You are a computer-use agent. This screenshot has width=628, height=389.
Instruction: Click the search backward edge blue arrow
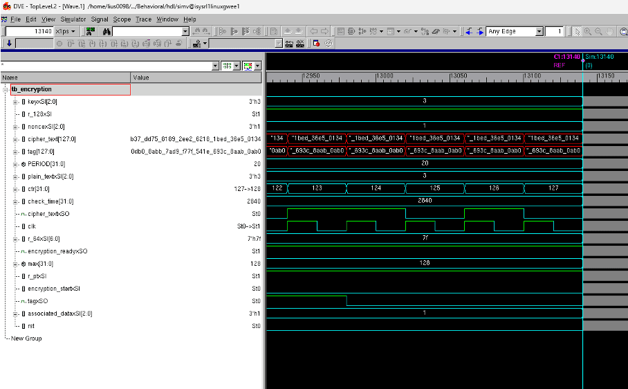click(469, 31)
